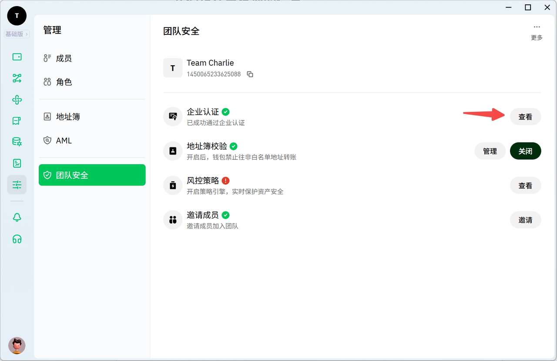This screenshot has height=361, width=557.
Task: Expand the 基础版 plan chevron badge
Action: click(x=17, y=34)
